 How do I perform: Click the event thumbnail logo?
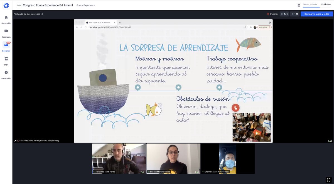coord(19,5)
